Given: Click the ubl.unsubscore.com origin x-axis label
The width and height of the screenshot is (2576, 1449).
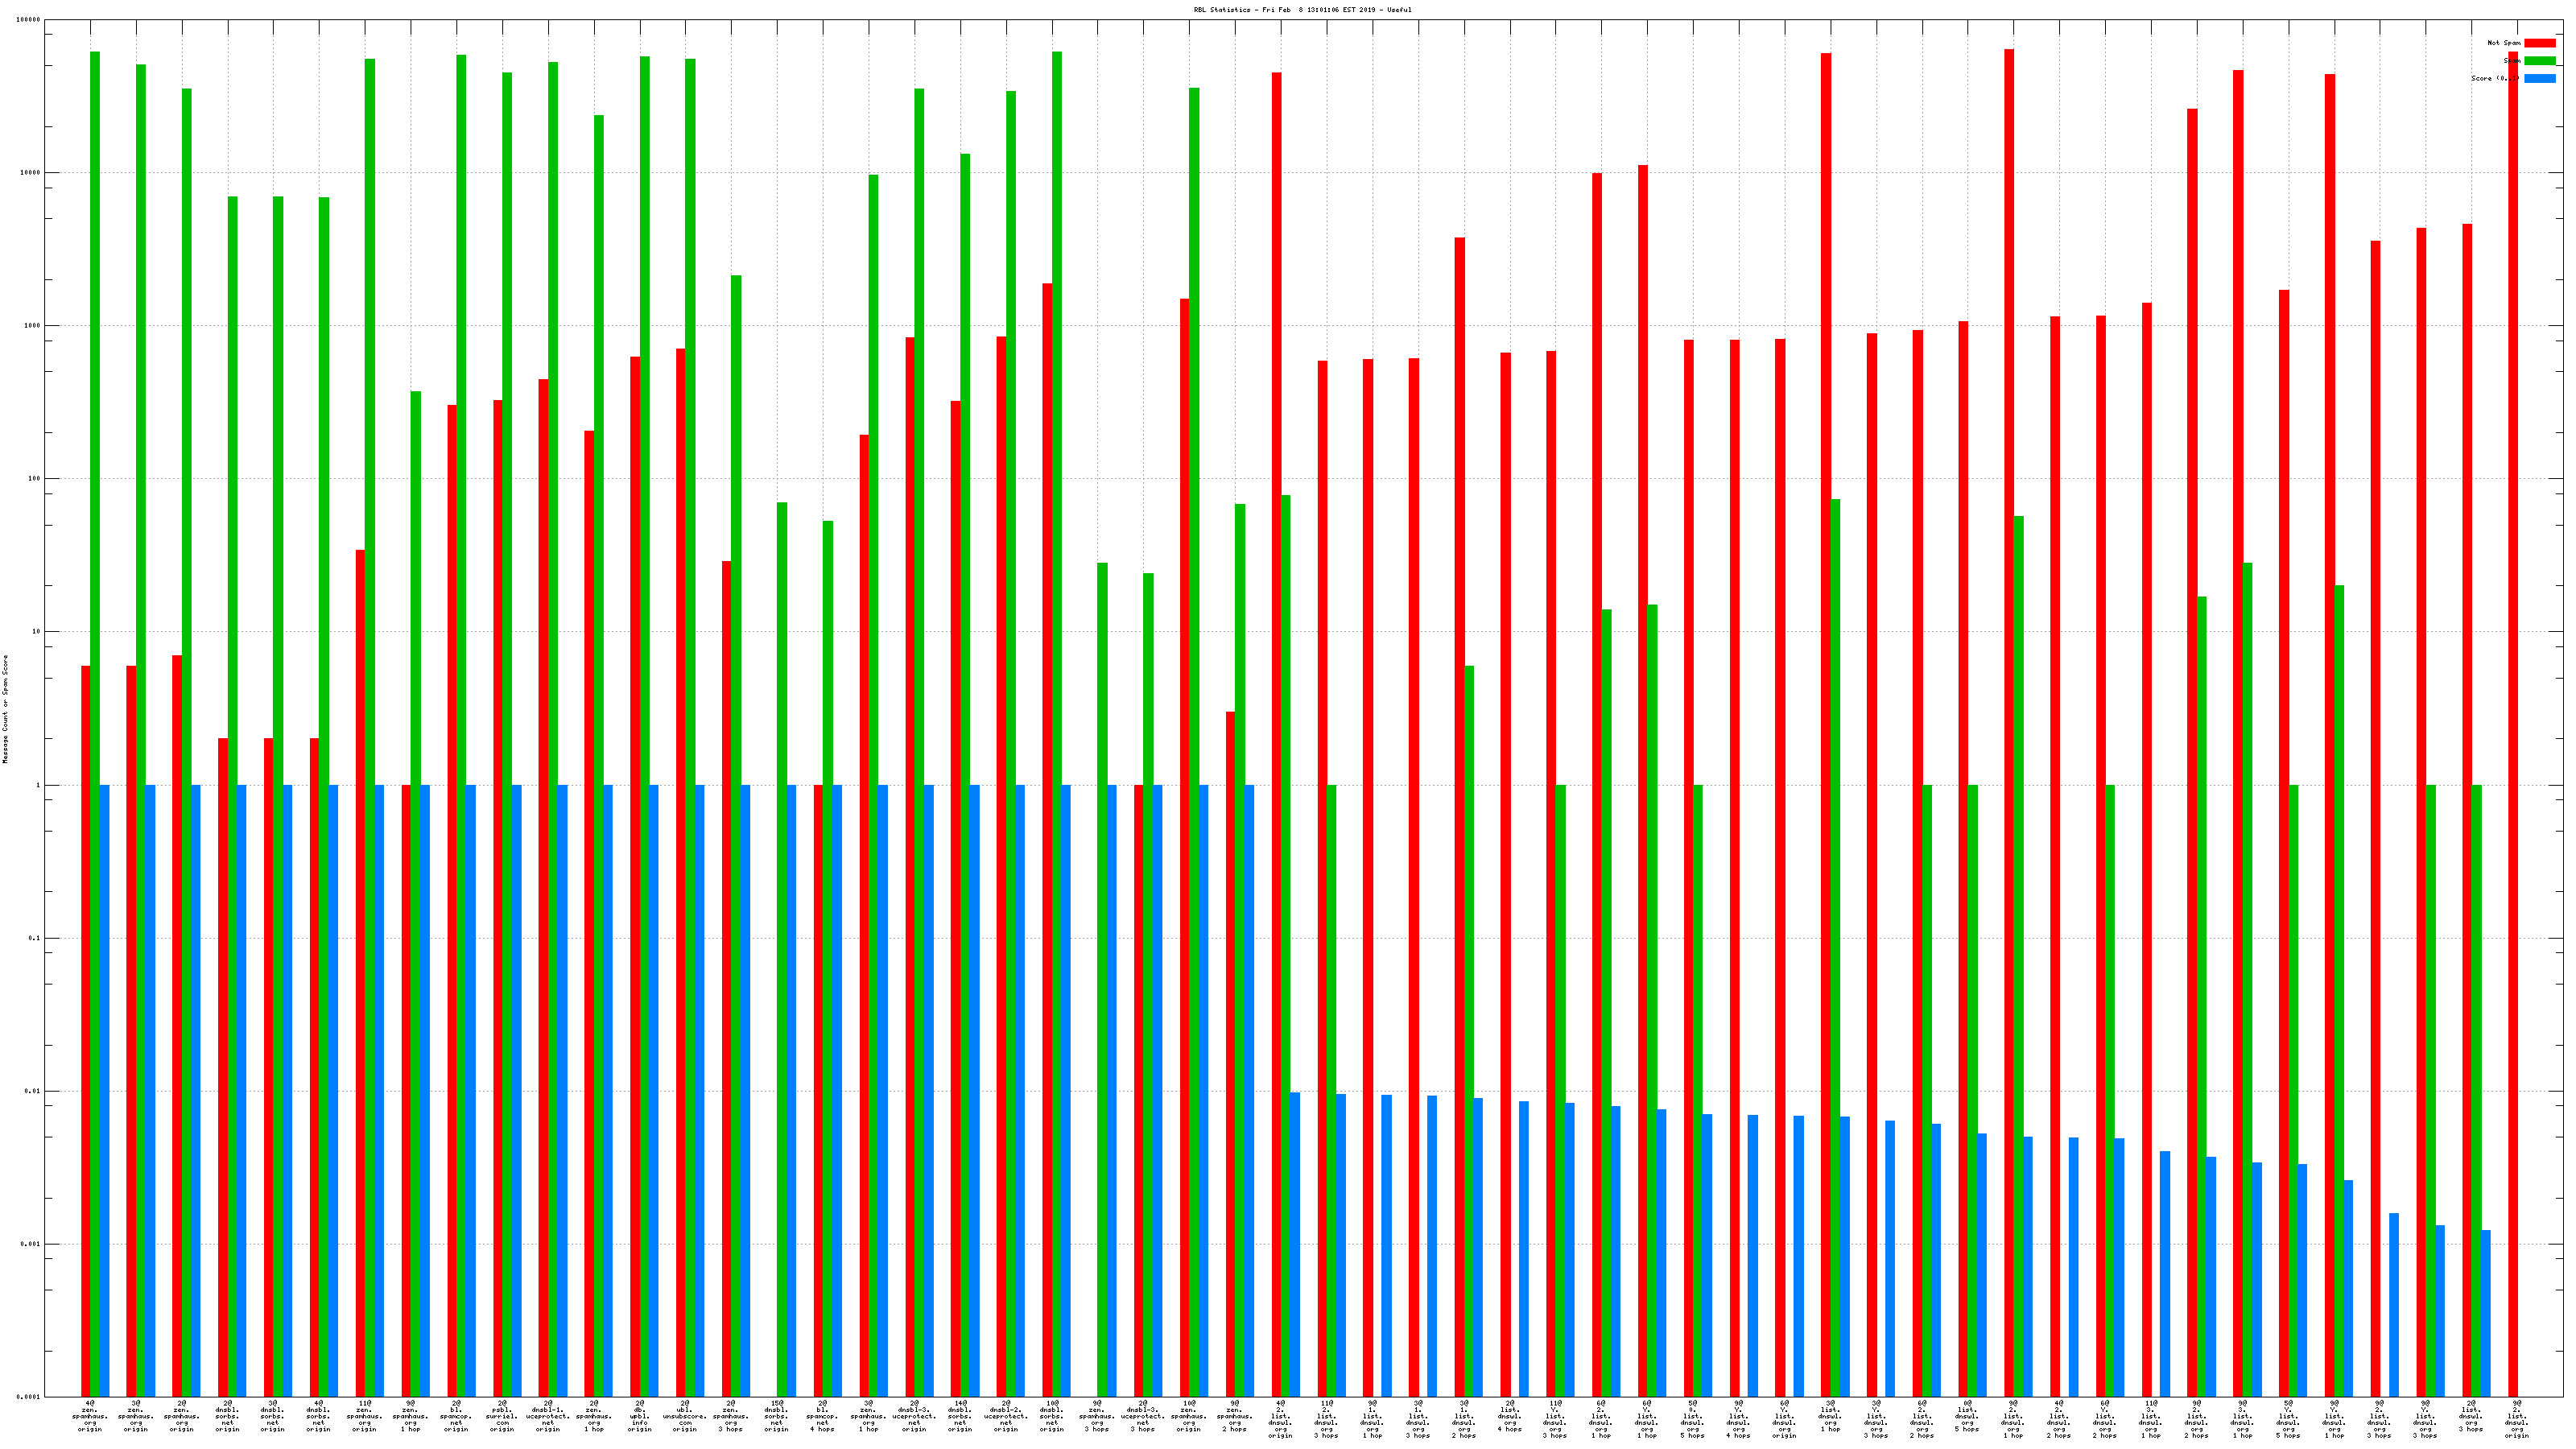Looking at the screenshot, I should (685, 1416).
